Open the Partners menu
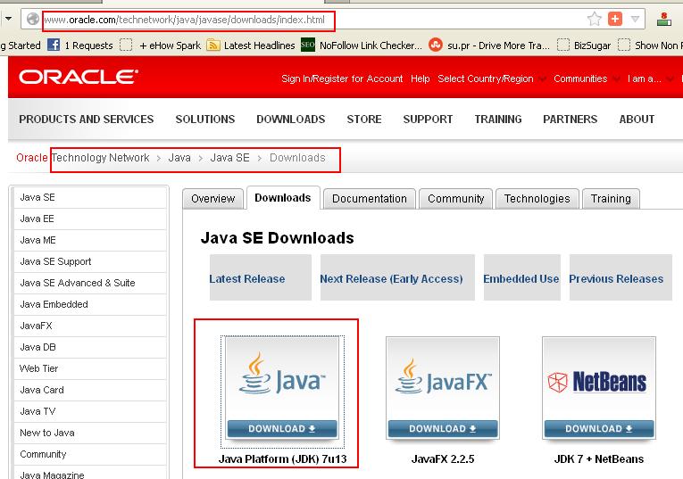 pyautogui.click(x=570, y=120)
